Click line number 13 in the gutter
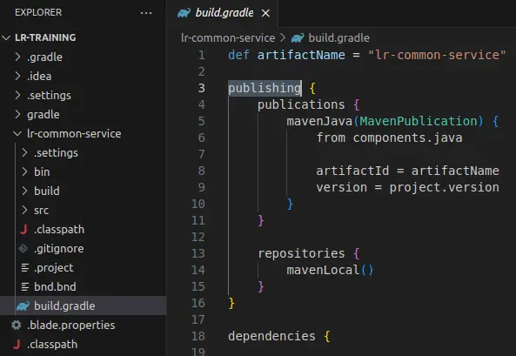The image size is (516, 356). [x=198, y=253]
